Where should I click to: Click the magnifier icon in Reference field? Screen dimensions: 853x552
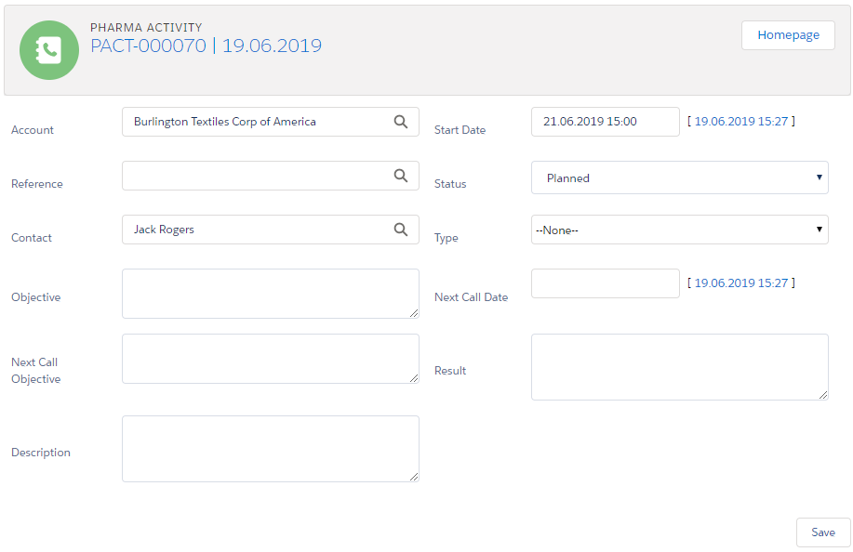(x=400, y=176)
